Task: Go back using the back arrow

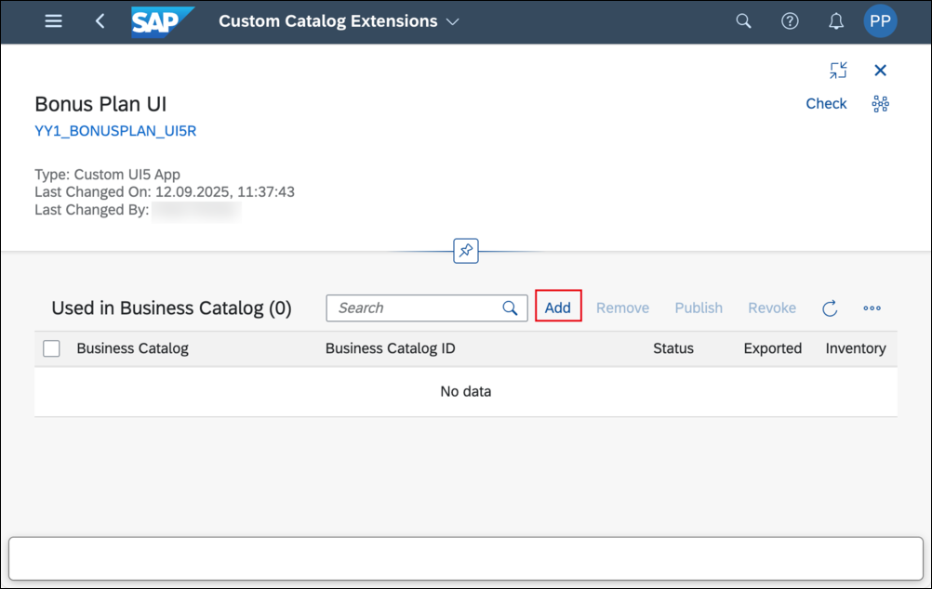Action: pyautogui.click(x=100, y=21)
